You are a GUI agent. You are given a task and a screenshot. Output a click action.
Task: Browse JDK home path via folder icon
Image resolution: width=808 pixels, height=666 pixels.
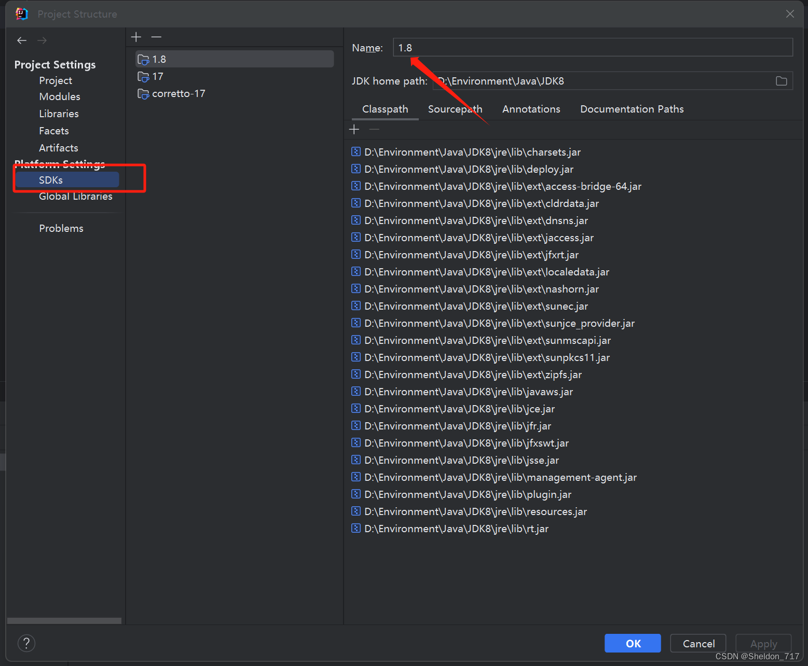(x=781, y=81)
